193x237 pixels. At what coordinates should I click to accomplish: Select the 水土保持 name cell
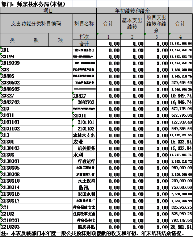[x=84, y=181]
